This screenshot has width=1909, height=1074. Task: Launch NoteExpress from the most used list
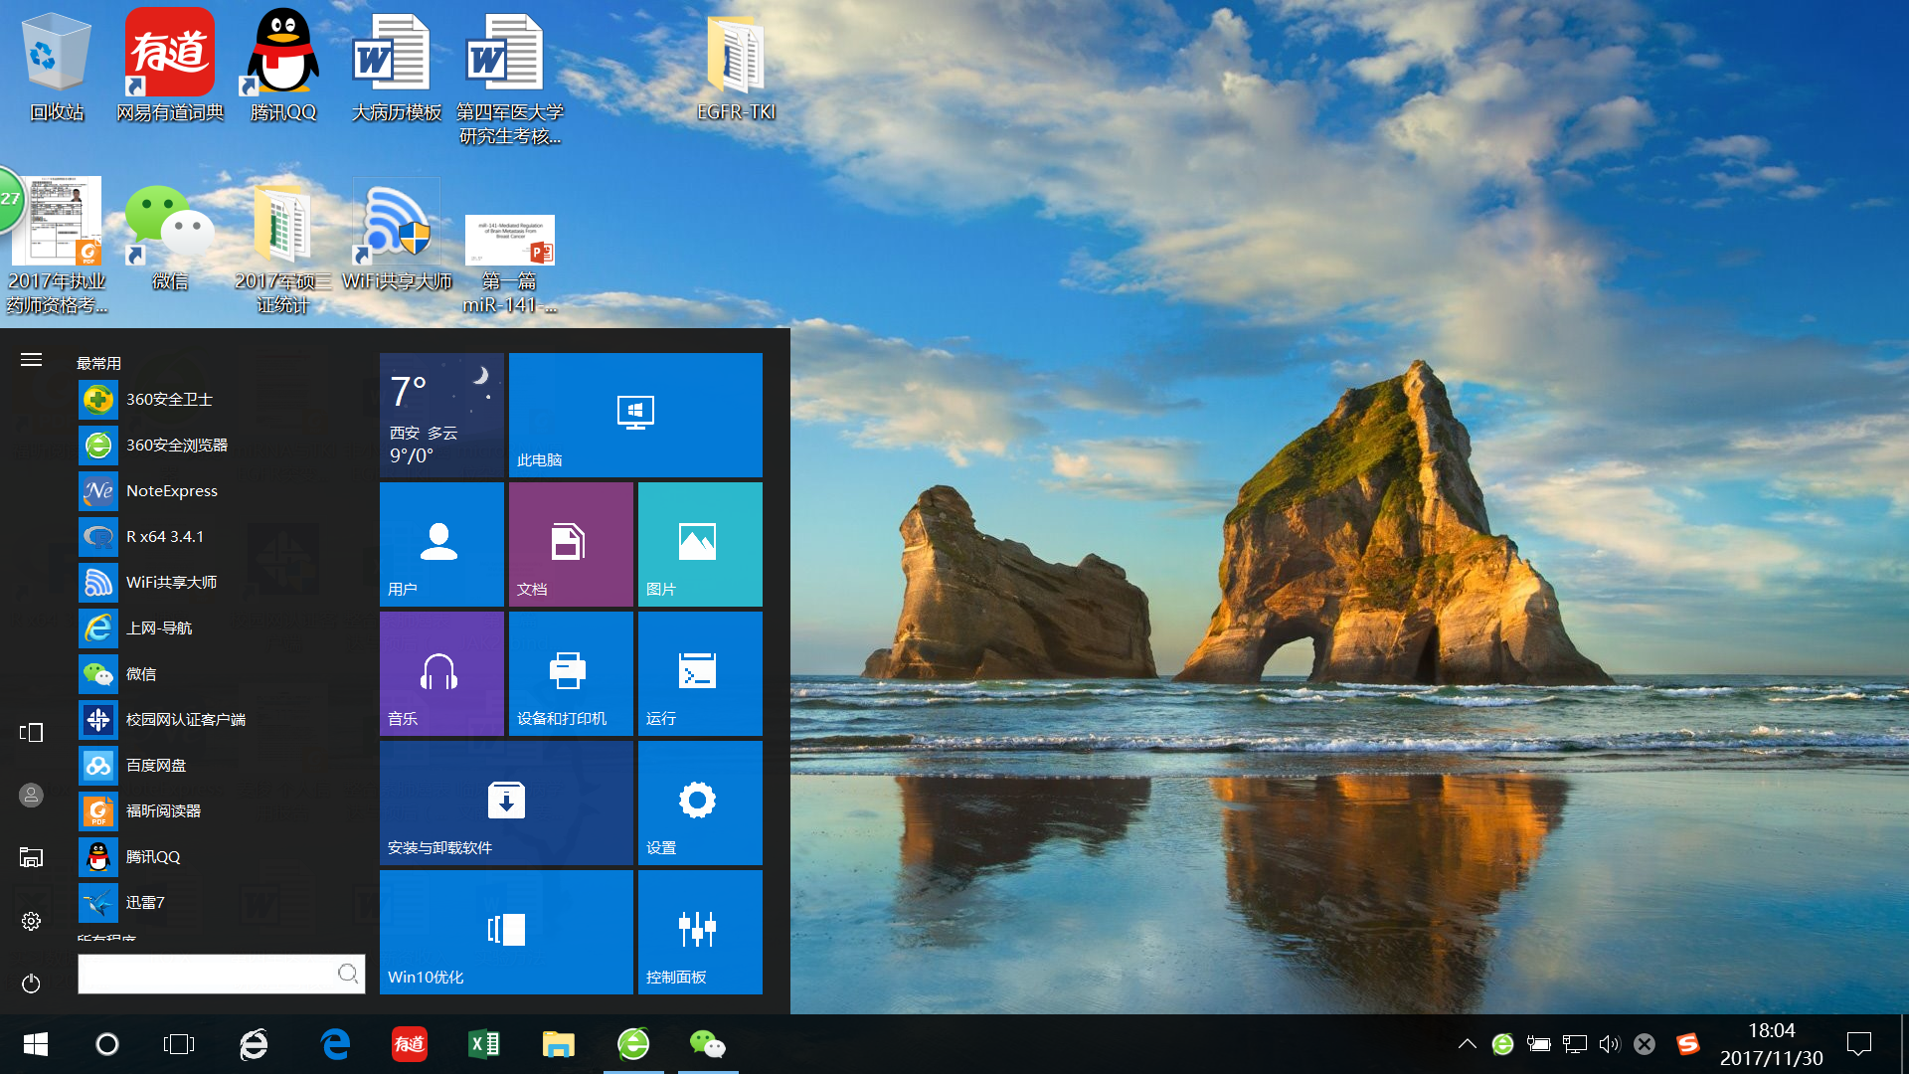click(x=171, y=490)
